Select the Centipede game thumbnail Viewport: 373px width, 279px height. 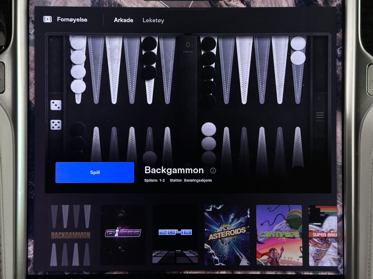[x=279, y=235]
